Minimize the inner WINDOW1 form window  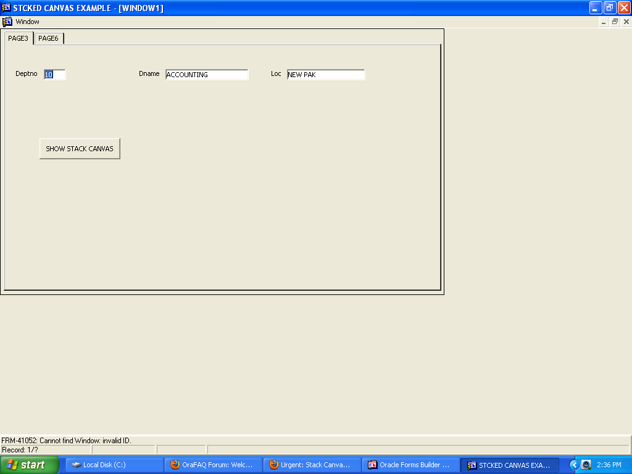[x=604, y=22]
